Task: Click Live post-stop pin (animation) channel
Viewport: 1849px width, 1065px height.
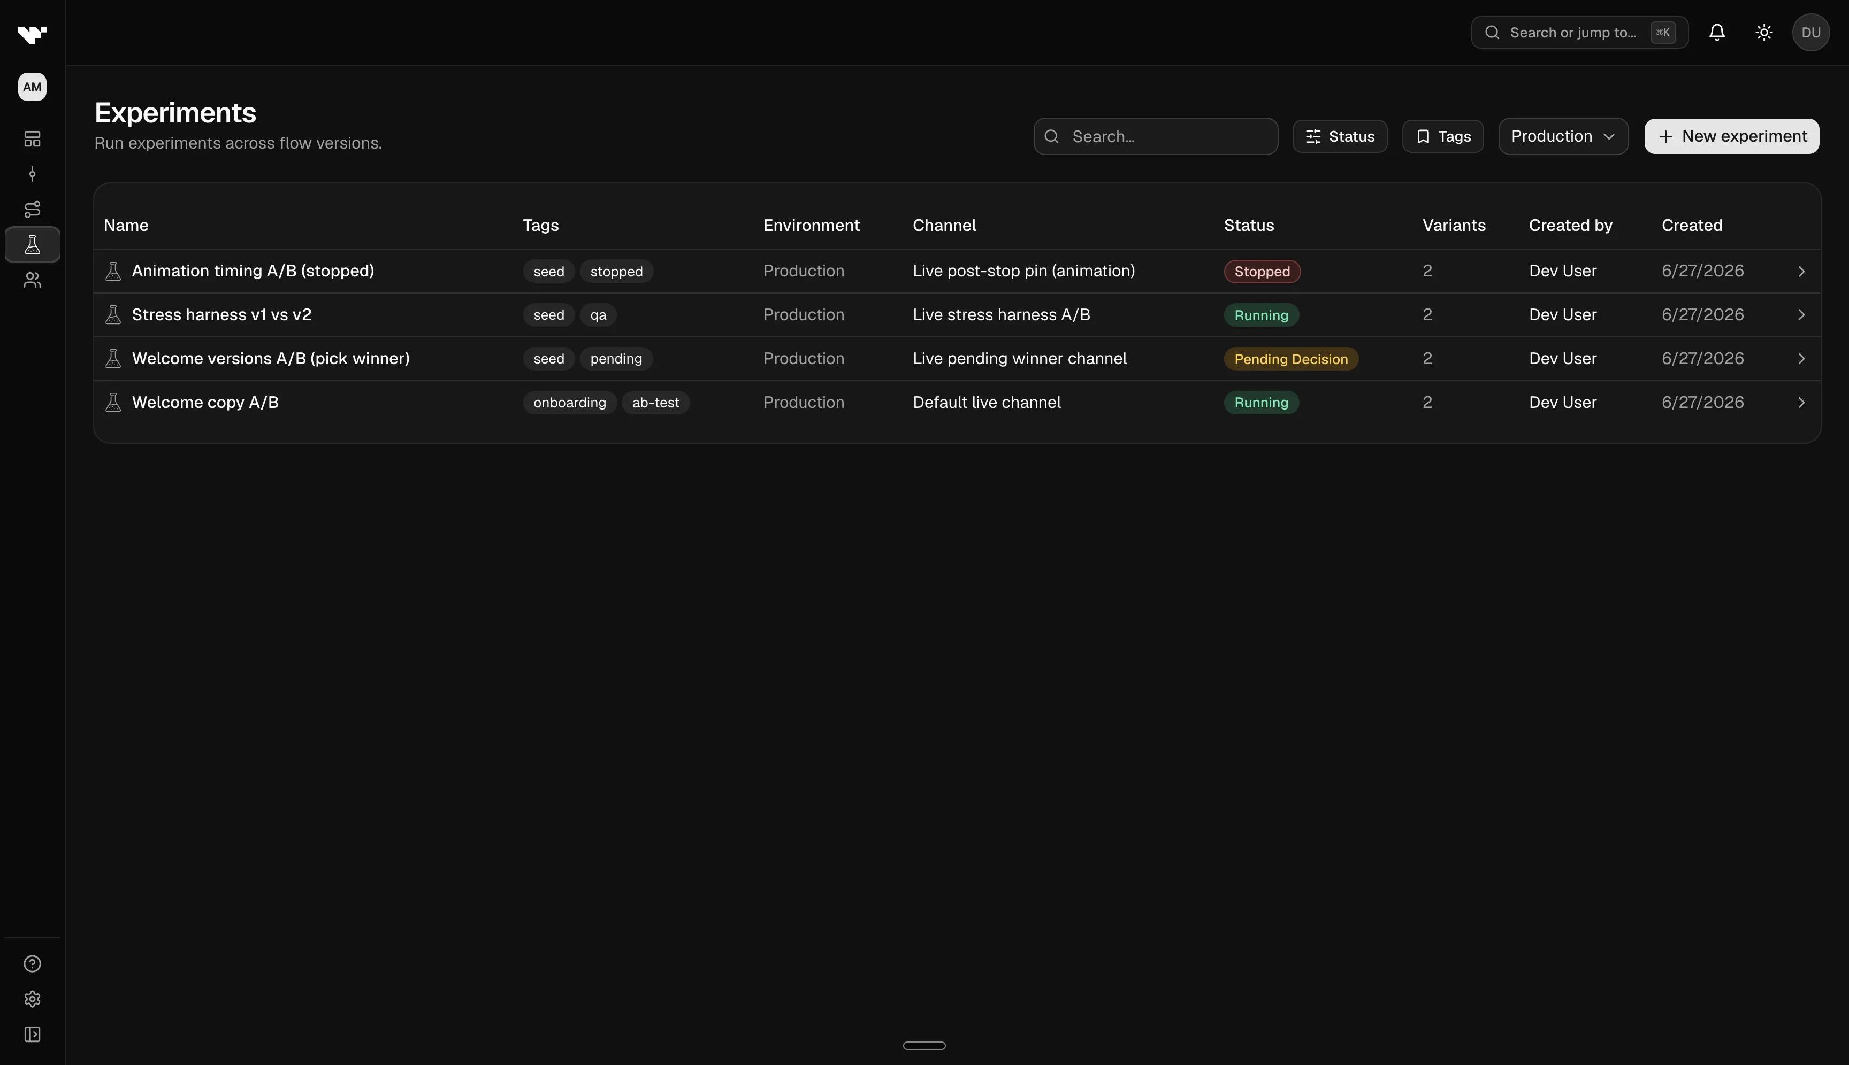Action: coord(1023,271)
